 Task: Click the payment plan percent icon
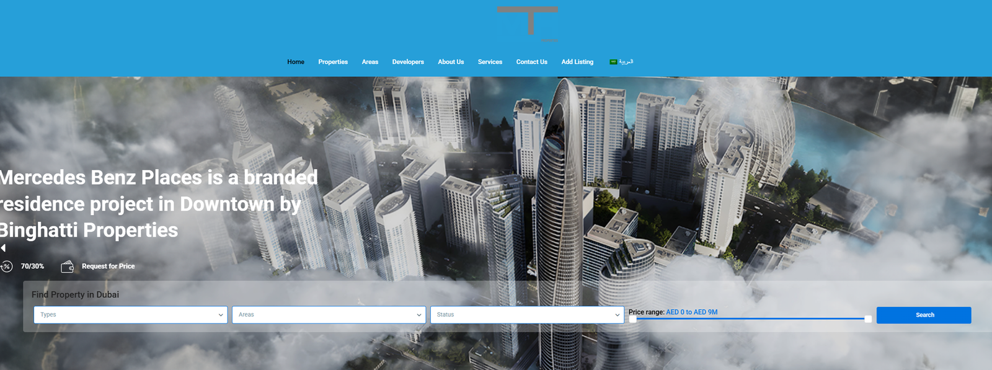pos(6,266)
